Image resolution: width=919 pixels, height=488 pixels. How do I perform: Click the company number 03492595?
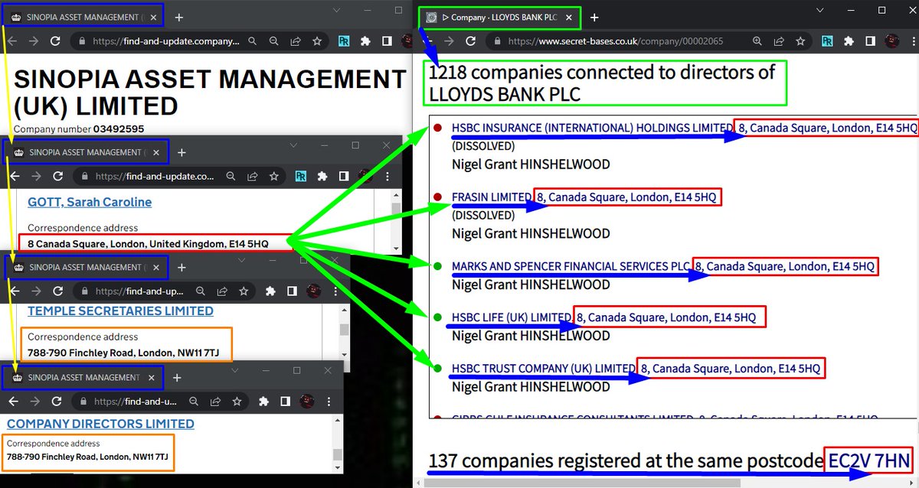pyautogui.click(x=119, y=129)
